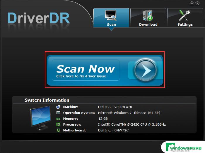Image resolution: width=205 pixels, height=153 pixels.
Task: Click the 'Operation System:' label
Action: click(x=79, y=113)
